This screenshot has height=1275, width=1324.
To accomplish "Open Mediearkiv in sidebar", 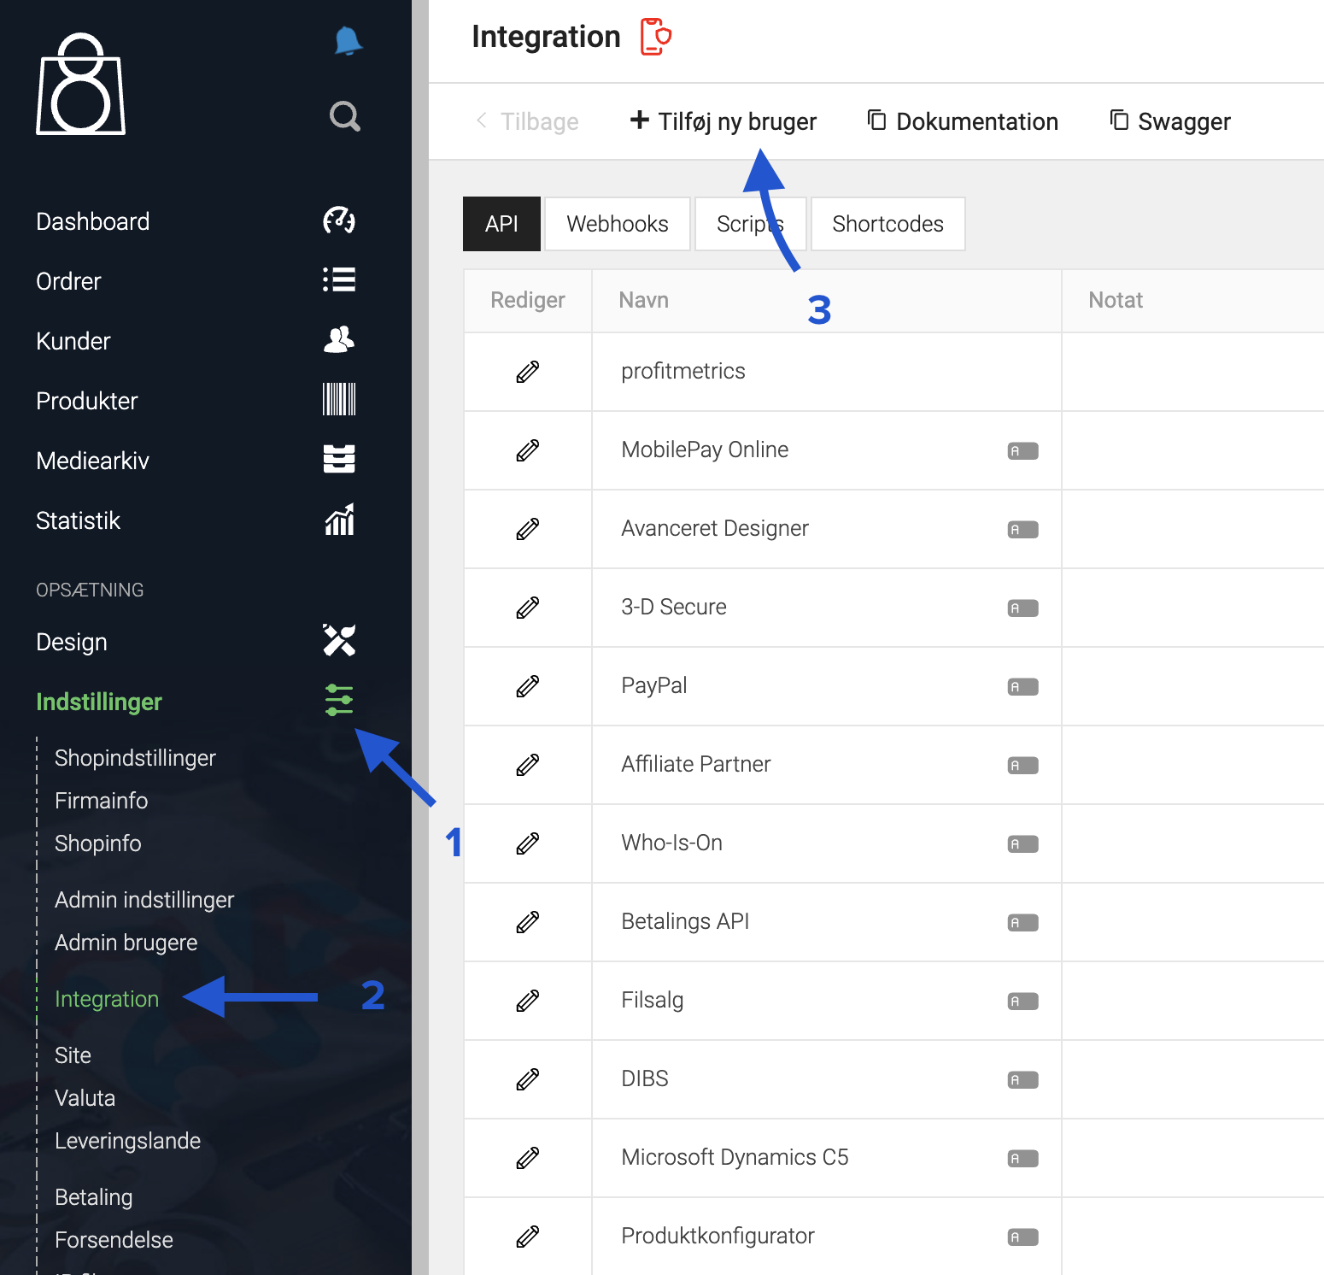I will click(x=92, y=461).
